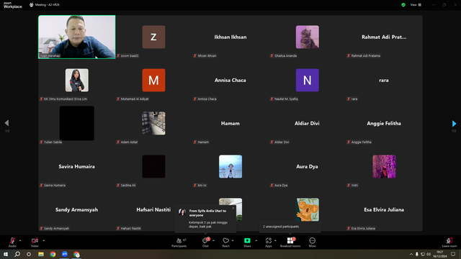Screen dimensions: 461x259
Task: Expand the audio options arrow beside Audio
Action: (20, 240)
